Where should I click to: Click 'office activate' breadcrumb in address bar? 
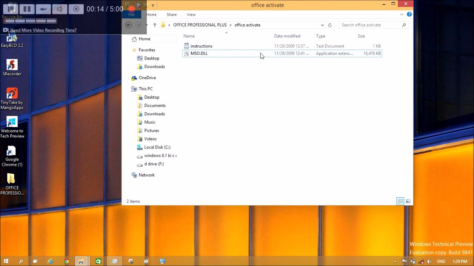click(x=247, y=25)
